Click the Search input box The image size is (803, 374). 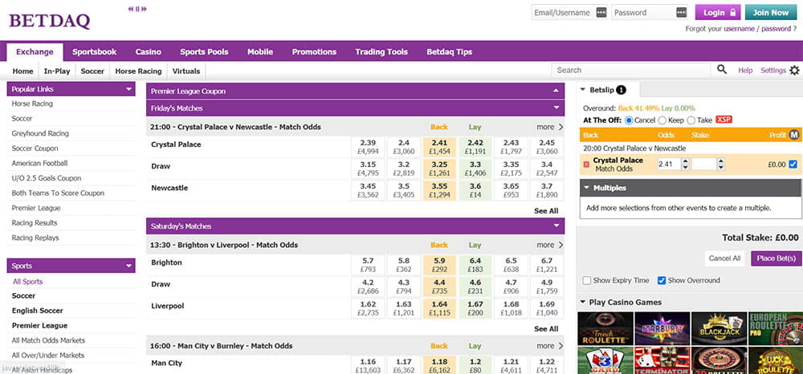click(631, 70)
